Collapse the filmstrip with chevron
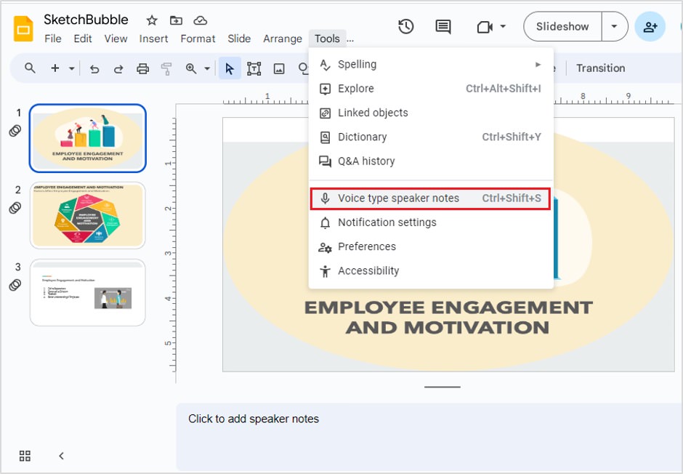The width and height of the screenshot is (683, 474). click(x=62, y=456)
